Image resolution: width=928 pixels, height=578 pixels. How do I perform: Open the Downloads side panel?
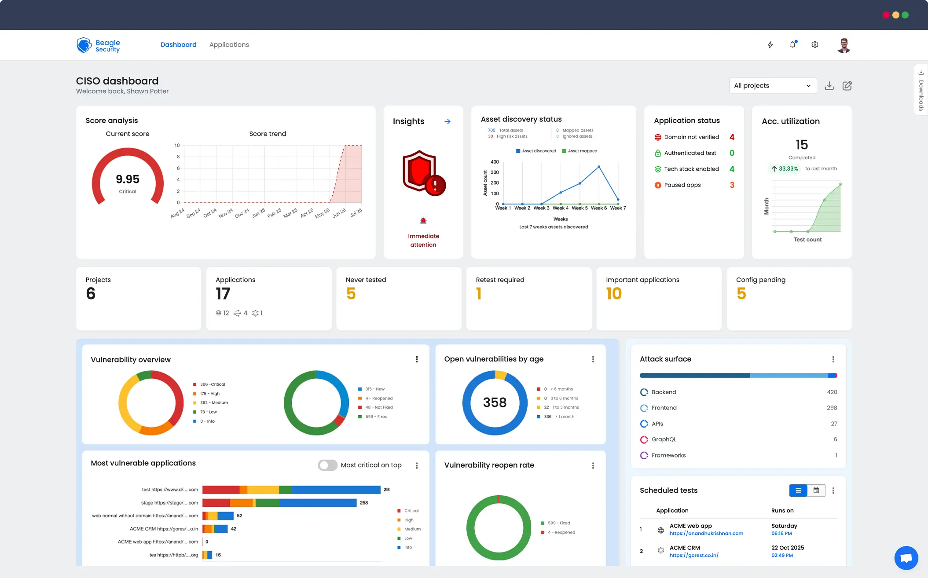[x=921, y=90]
